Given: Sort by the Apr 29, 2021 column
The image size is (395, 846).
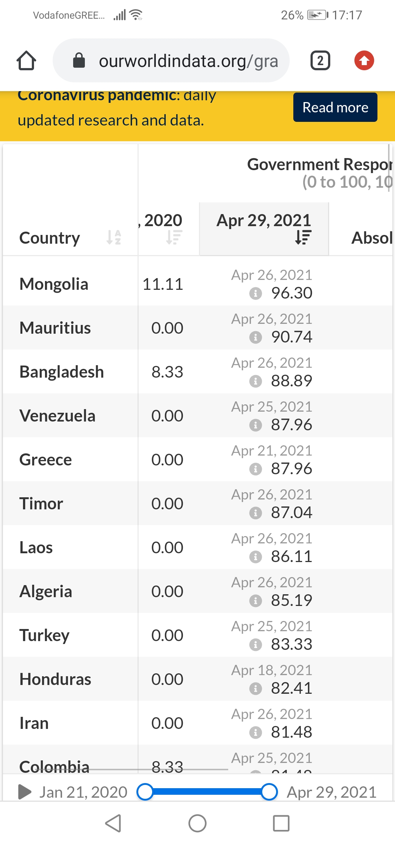Looking at the screenshot, I should 303,237.
